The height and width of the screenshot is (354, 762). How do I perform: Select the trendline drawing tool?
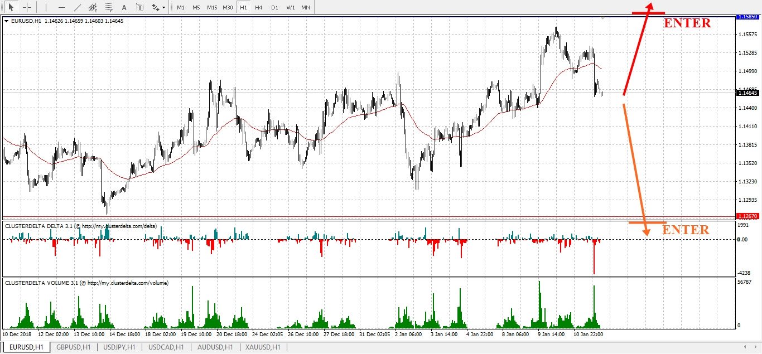coord(77,8)
